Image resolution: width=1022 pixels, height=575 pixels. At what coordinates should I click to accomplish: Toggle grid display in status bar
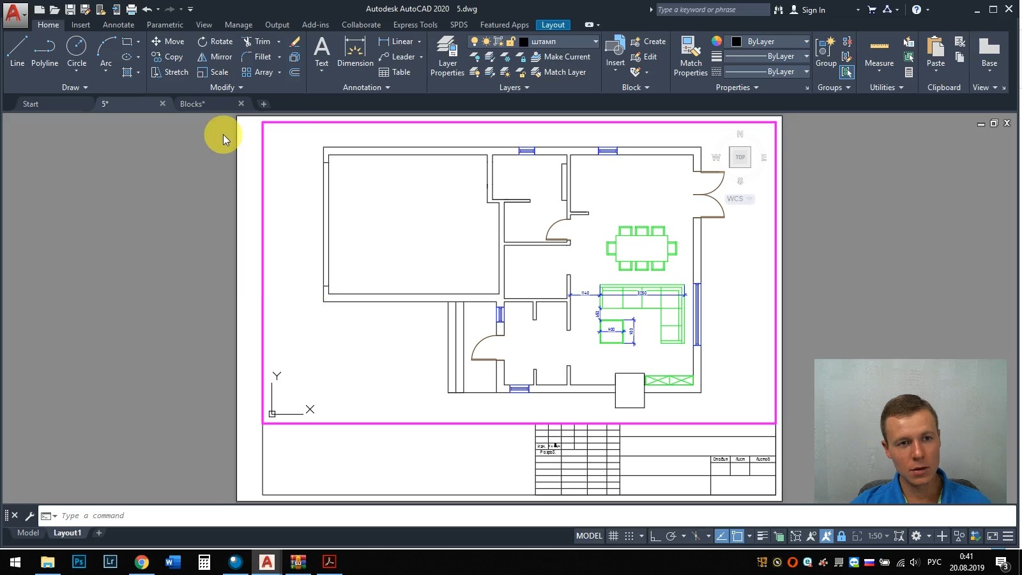point(613,536)
